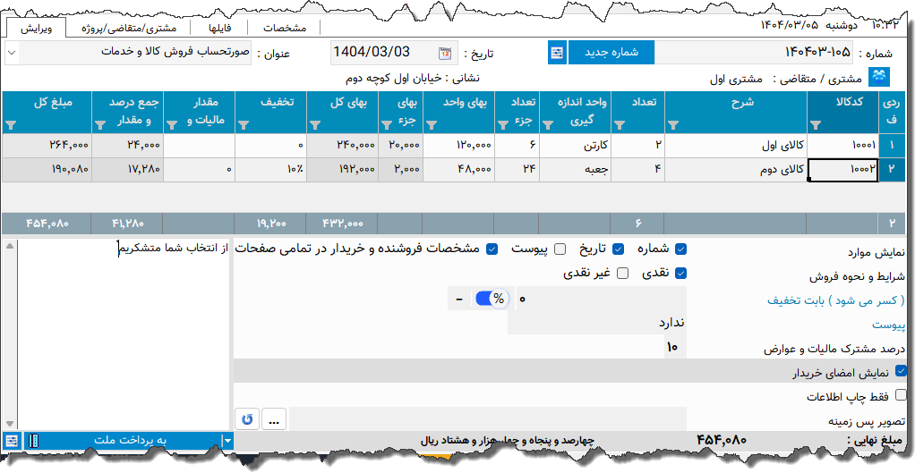This screenshot has width=915, height=473.
Task: Open the filter of the بهای کل column
Action: pos(315,124)
